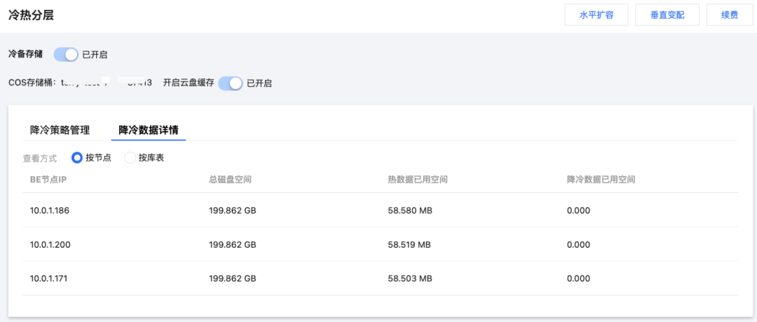Click the 水平扩容 button
Screen dimensions: 757x322
(596, 15)
